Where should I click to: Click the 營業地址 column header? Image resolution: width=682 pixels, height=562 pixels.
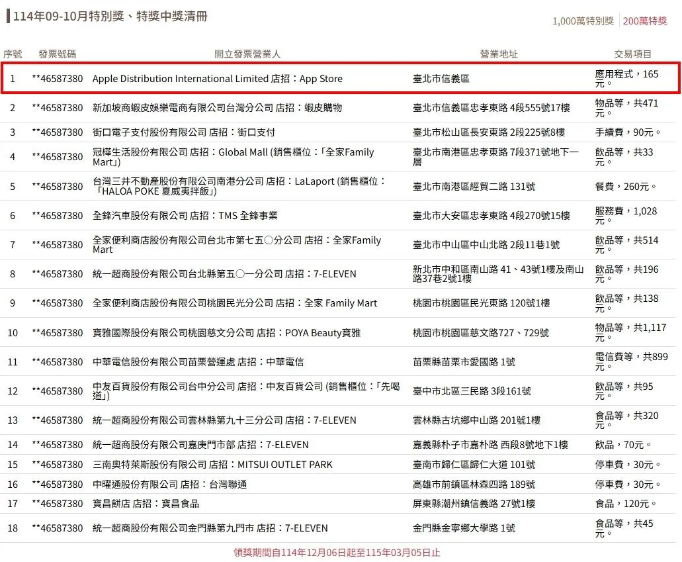[499, 54]
